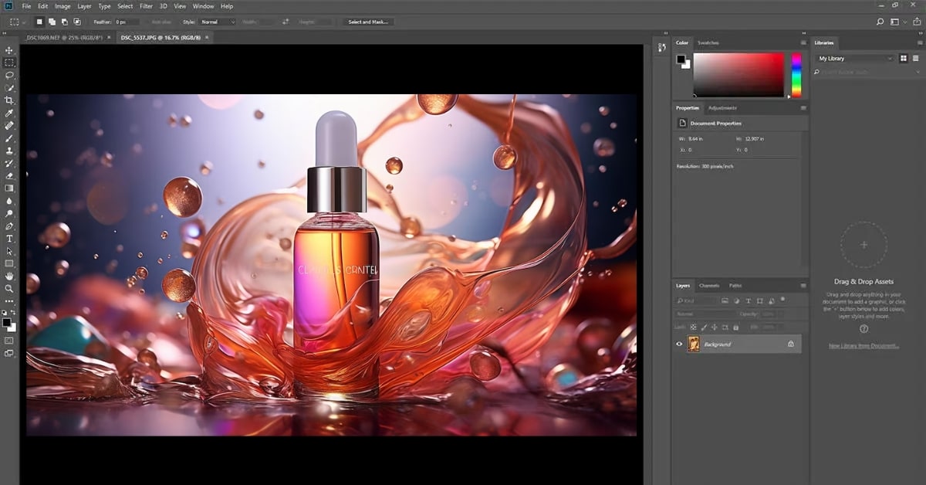
Task: Select the Clone Stamp tool
Action: point(9,151)
